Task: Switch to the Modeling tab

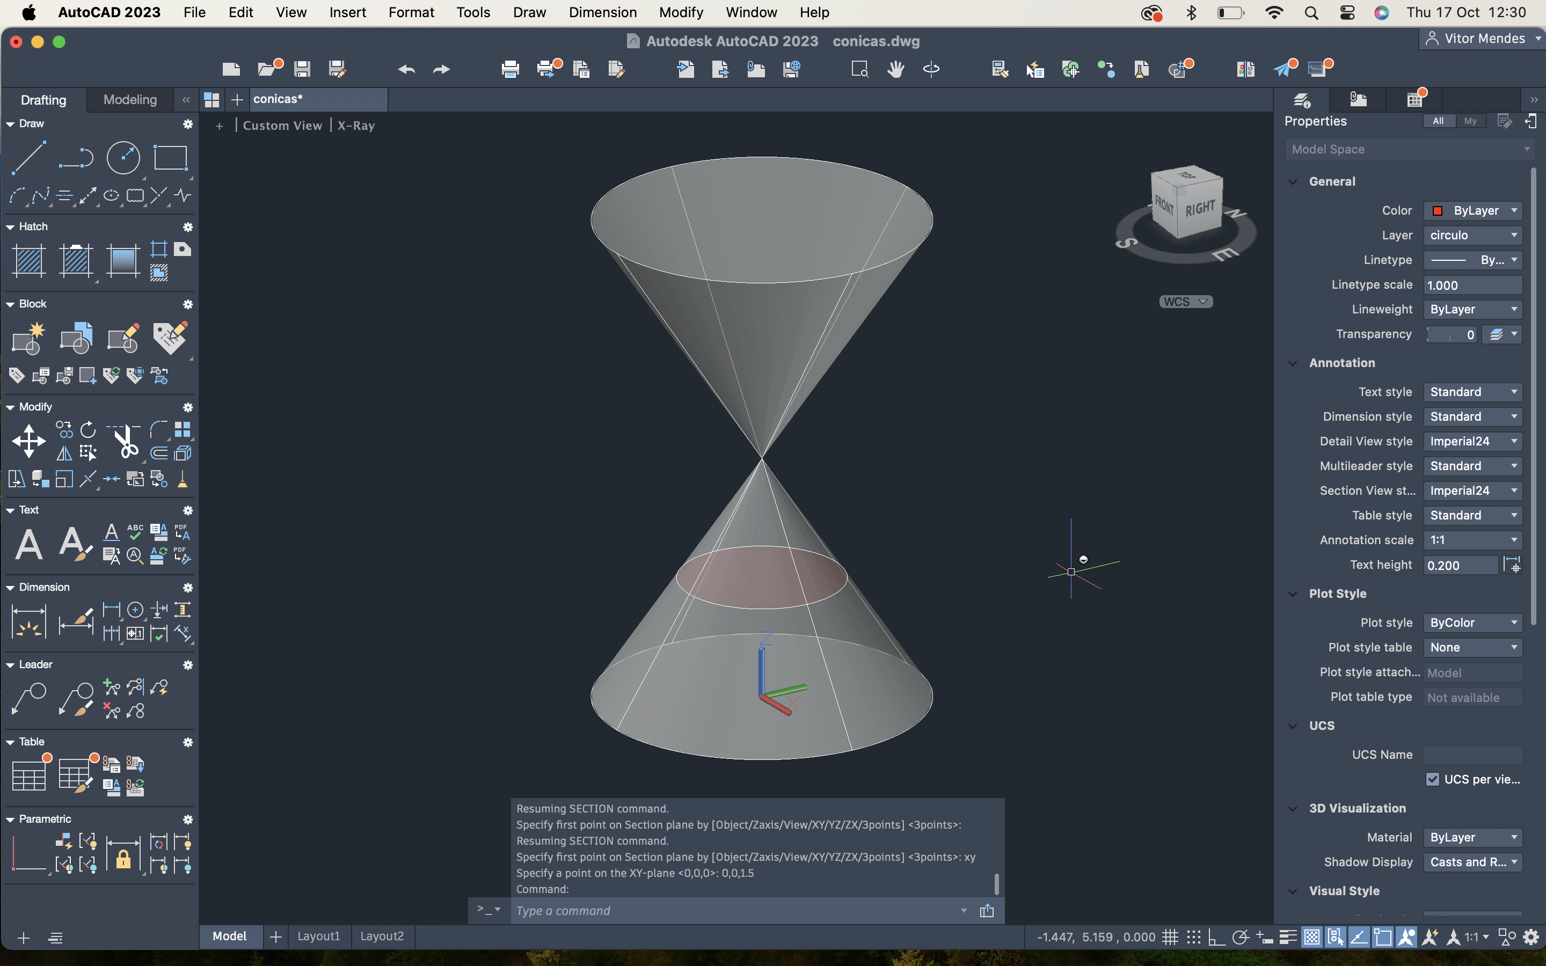Action: pos(130,100)
